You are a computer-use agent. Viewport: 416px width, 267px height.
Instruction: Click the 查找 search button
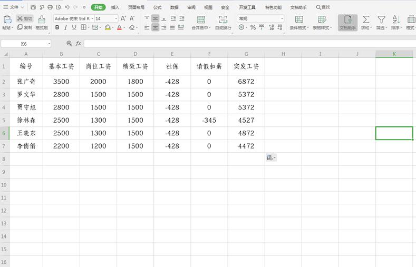pos(323,7)
